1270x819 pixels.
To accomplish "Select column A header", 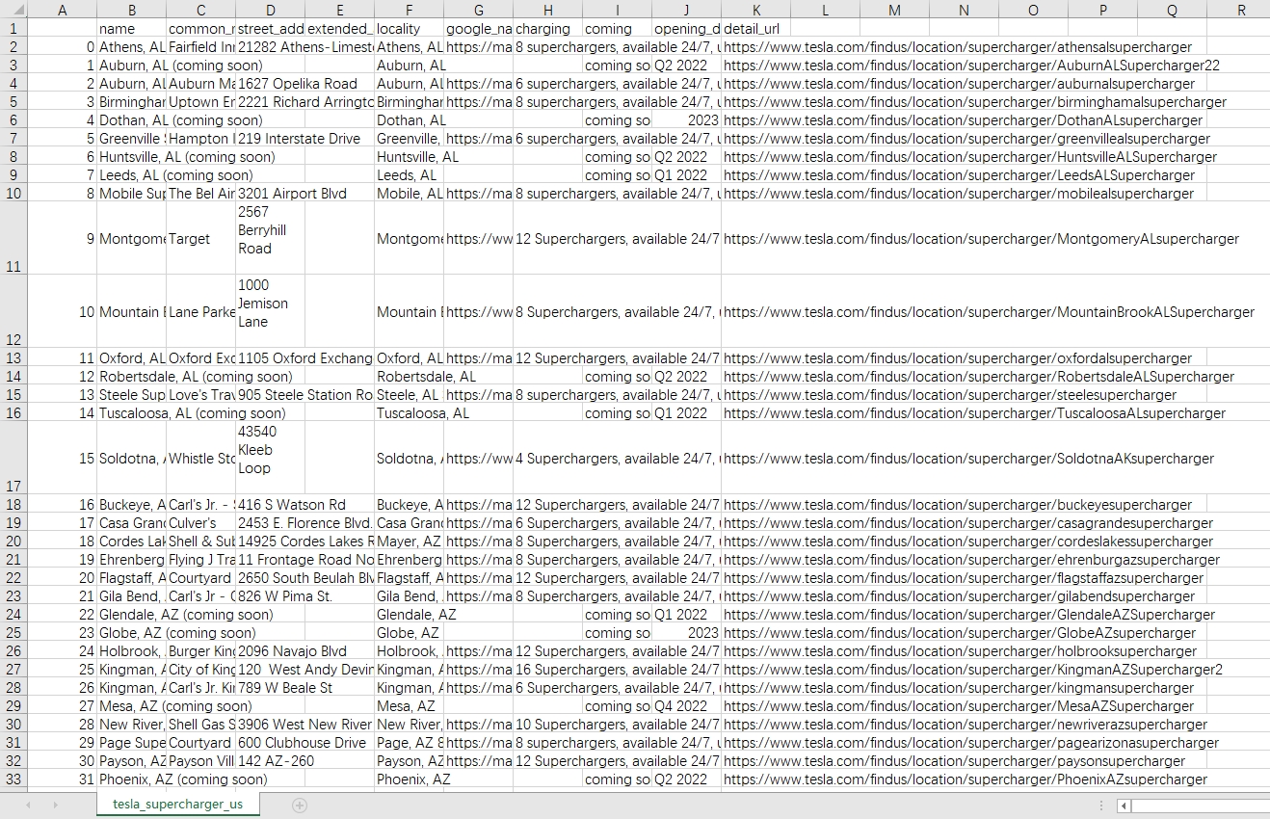I will pyautogui.click(x=63, y=11).
